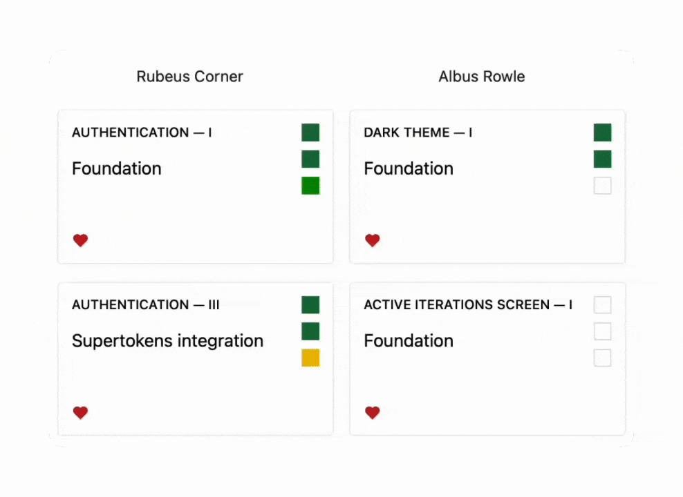Check the bottom empty box on Active Iterations Screen card

[x=602, y=358]
